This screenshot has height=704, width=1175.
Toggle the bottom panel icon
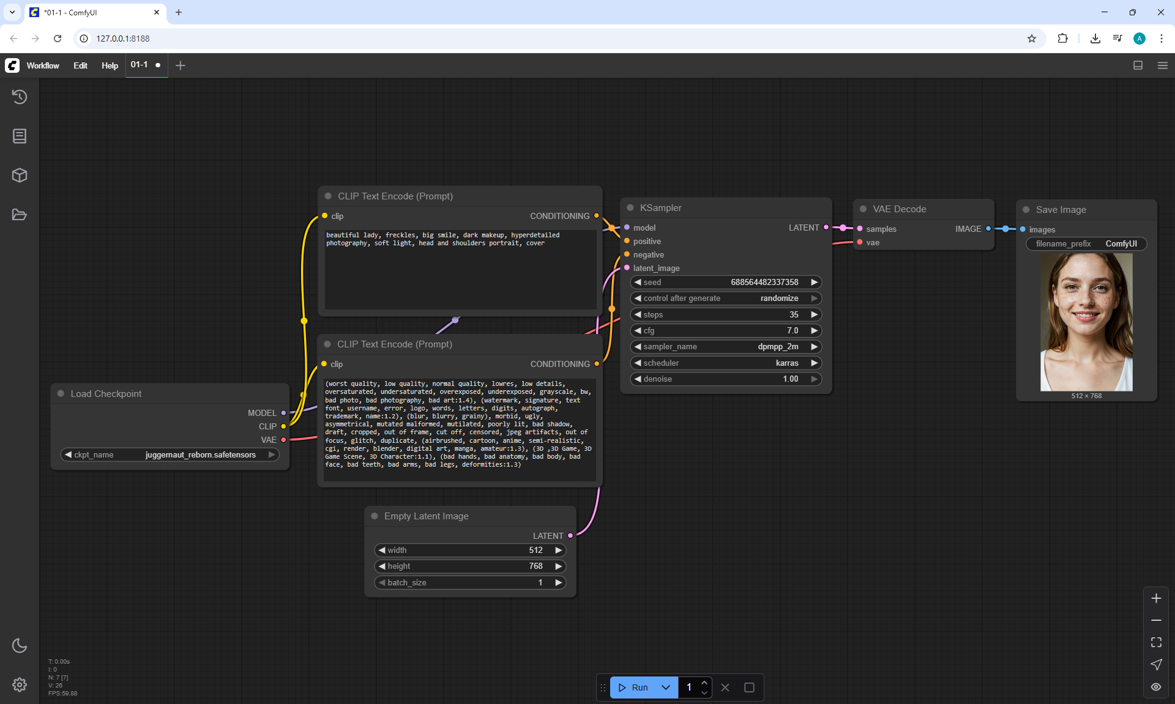pyautogui.click(x=1138, y=65)
